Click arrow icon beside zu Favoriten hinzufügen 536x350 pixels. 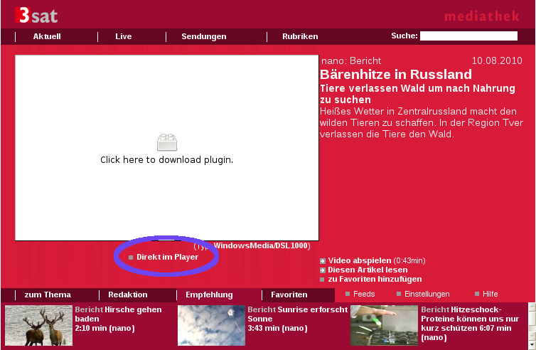(323, 280)
